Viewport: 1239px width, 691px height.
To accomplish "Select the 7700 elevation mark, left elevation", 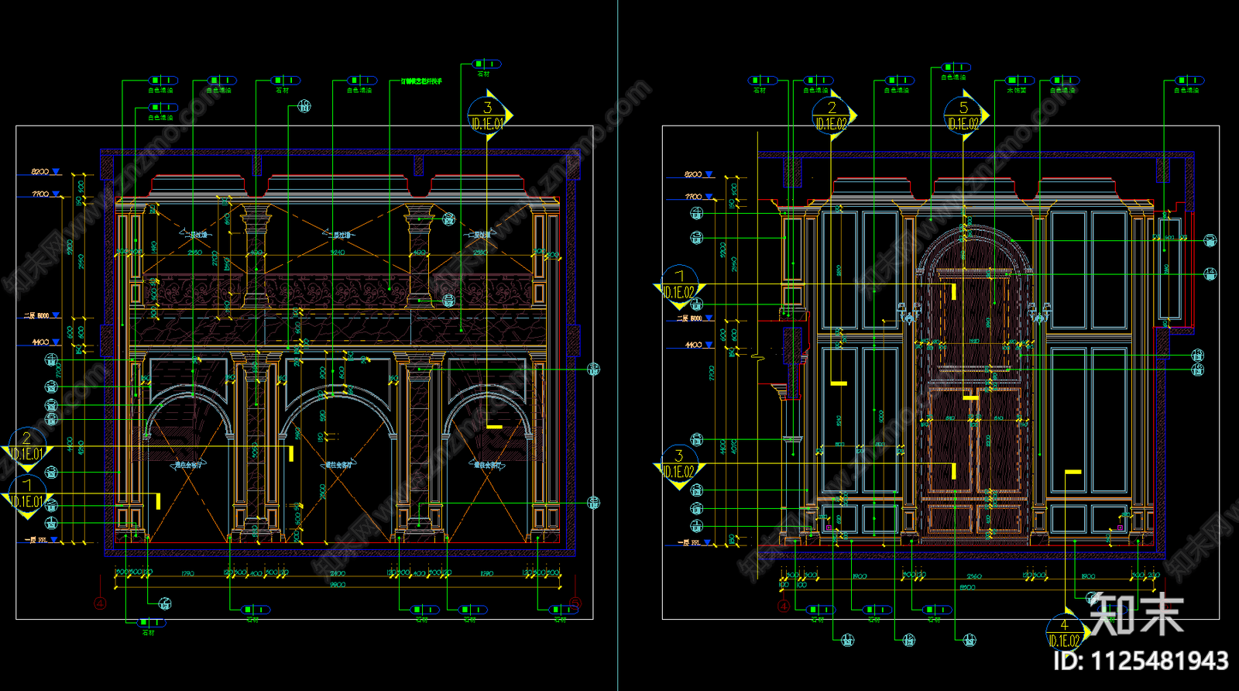I will click(x=45, y=194).
